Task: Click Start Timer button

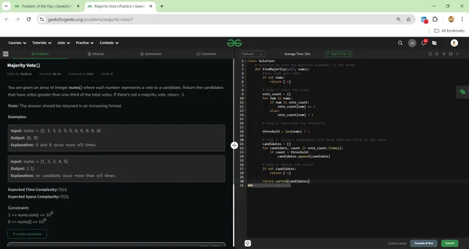Action: pyautogui.click(x=339, y=54)
